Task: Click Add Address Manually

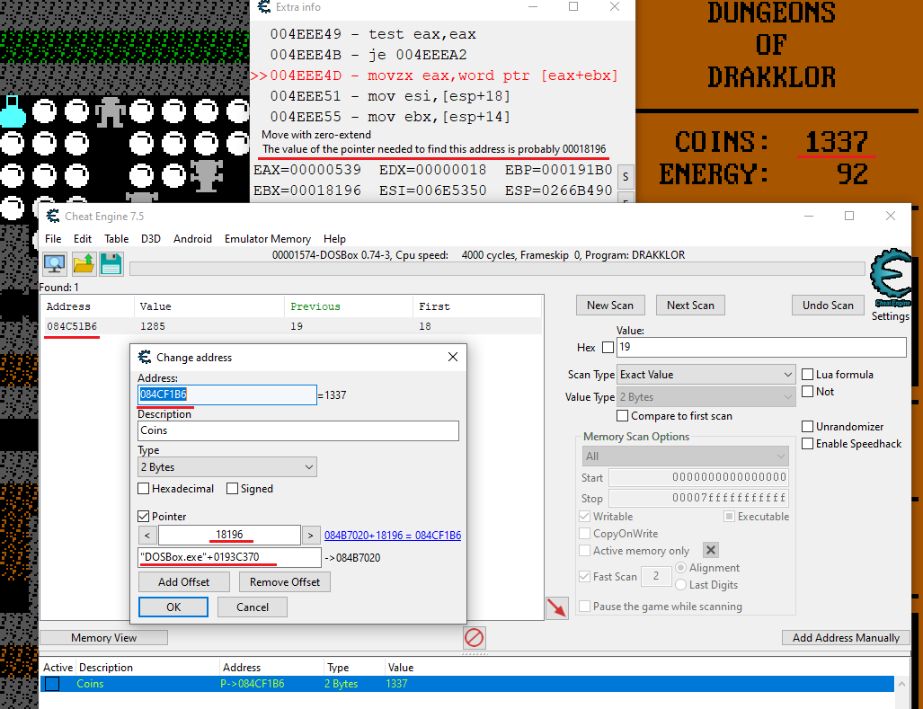Action: coord(846,638)
